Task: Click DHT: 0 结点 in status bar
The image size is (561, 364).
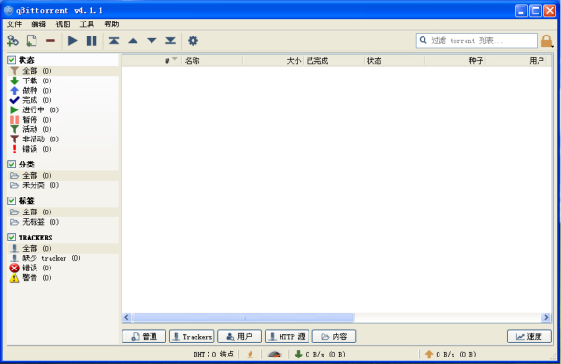Action: (x=213, y=355)
